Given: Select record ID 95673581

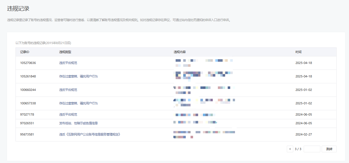Looking at the screenshot, I should click(27, 134).
